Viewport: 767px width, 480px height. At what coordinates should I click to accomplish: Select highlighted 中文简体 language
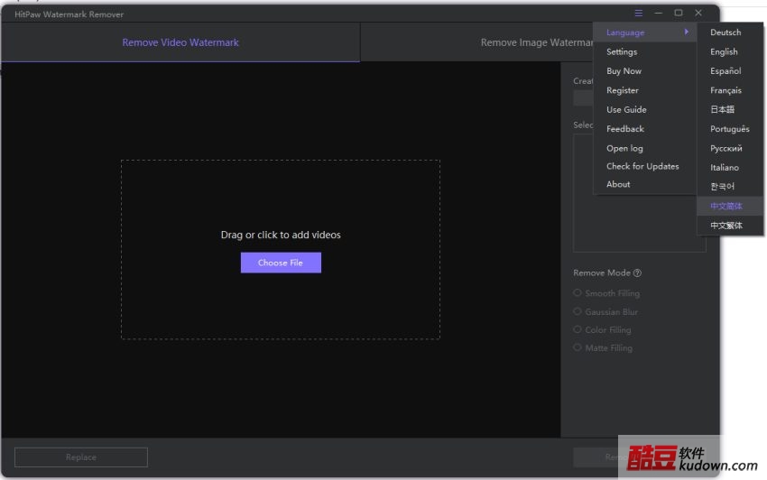click(730, 206)
